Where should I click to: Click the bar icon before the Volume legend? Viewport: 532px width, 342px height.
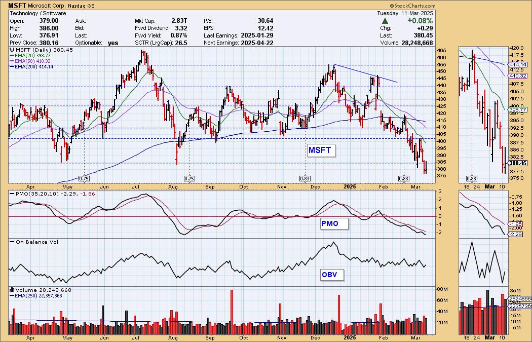tap(12, 290)
